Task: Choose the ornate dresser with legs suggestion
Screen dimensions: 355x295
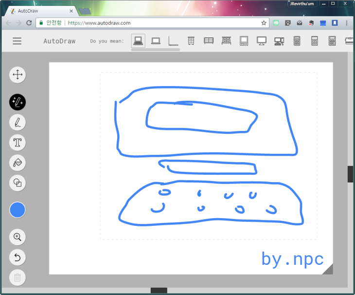Action: 226,41
